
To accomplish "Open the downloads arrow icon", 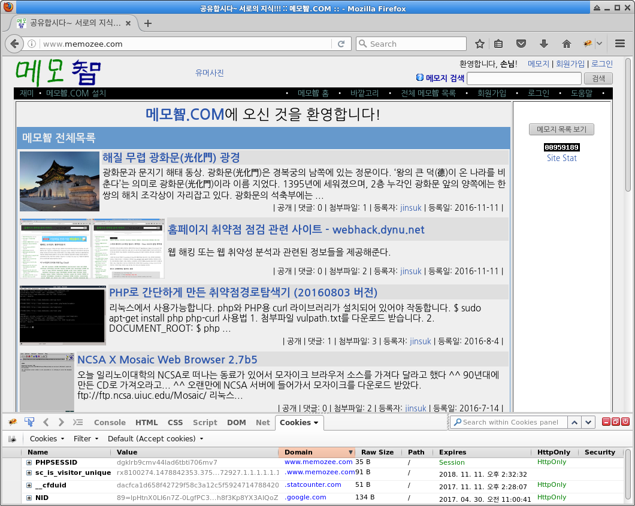I will click(544, 44).
